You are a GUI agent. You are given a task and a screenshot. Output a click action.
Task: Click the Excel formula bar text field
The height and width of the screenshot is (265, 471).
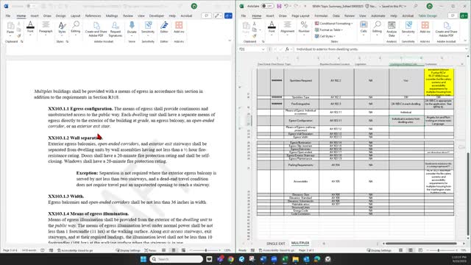[x=379, y=49]
